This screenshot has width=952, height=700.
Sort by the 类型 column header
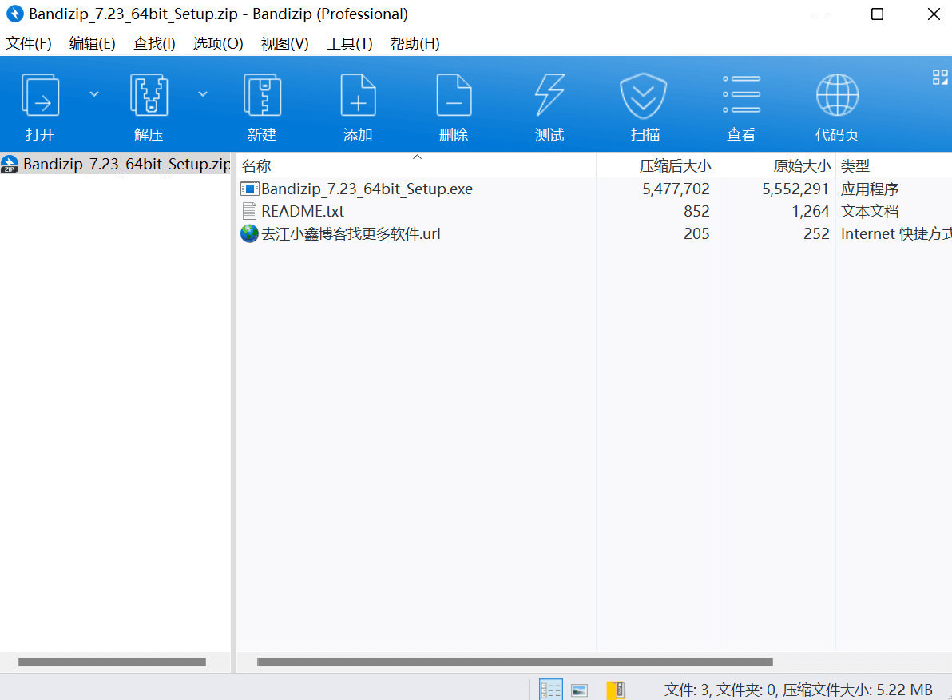(855, 166)
